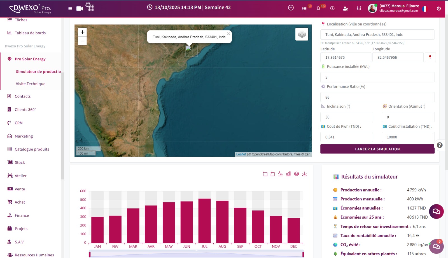Click left handle of chart range slider
Image resolution: width=448 pixels, height=258 pixels.
[90, 254]
